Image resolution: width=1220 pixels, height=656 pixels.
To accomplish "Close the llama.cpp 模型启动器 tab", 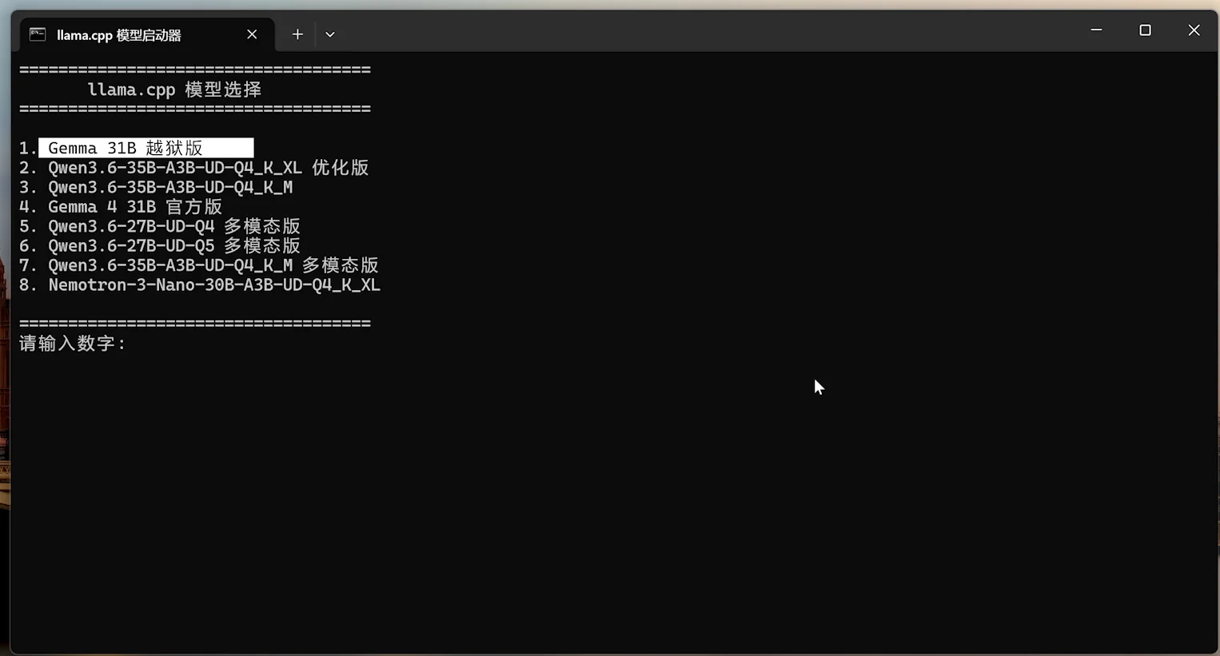I will 252,34.
